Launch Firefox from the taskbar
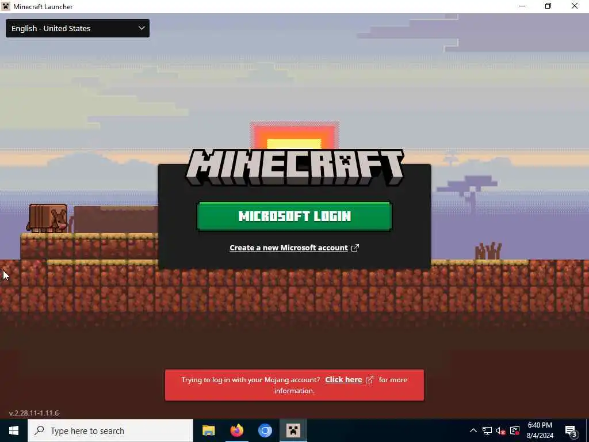 pyautogui.click(x=236, y=430)
